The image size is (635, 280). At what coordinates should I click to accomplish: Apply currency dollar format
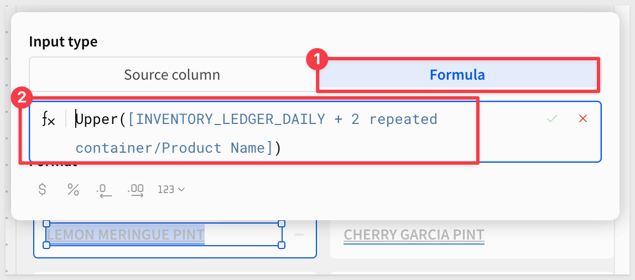pos(42,189)
